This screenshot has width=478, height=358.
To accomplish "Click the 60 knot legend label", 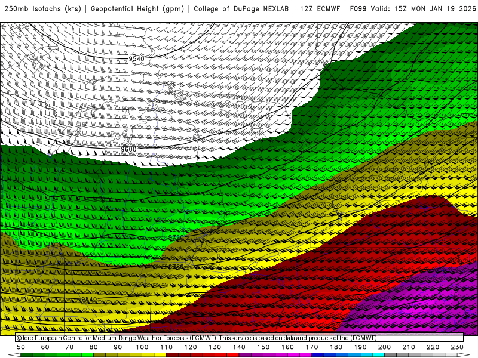I will point(45,347).
